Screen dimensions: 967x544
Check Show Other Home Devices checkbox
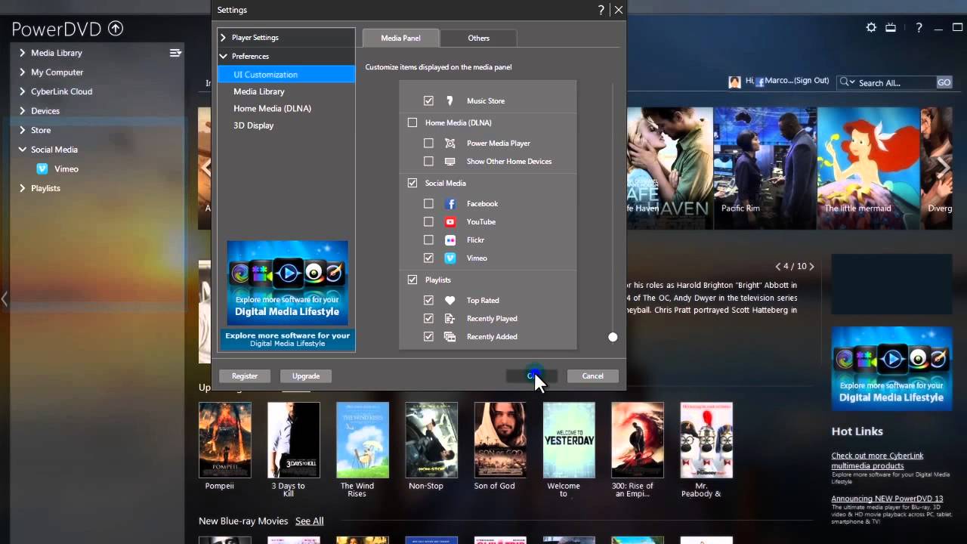428,161
